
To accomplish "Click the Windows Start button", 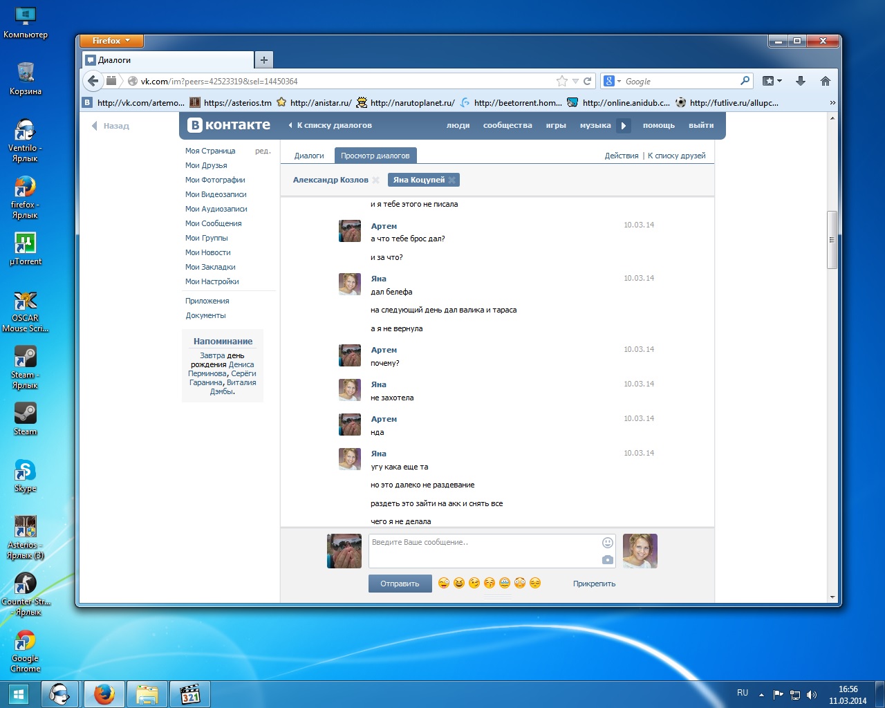I will 19,694.
